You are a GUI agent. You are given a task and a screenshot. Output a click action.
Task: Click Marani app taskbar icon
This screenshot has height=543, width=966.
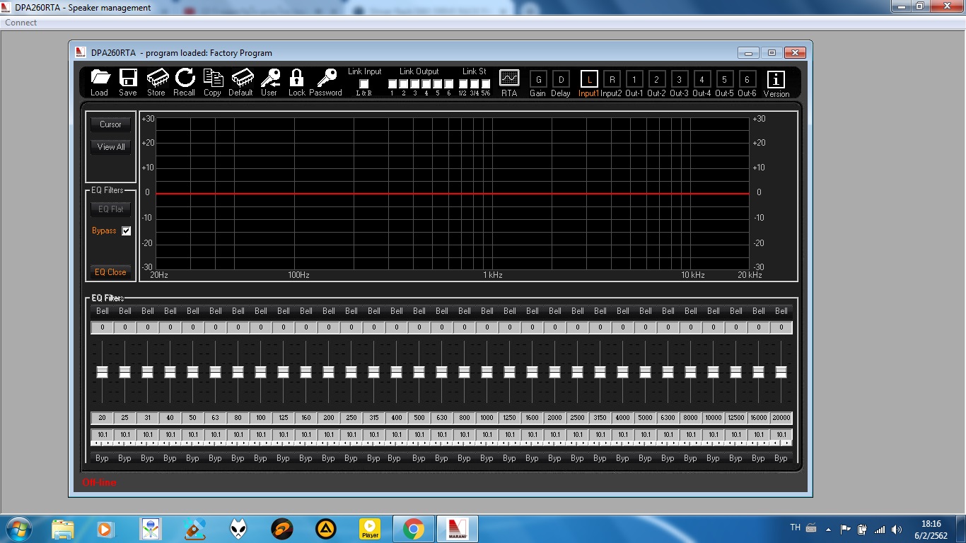(458, 529)
